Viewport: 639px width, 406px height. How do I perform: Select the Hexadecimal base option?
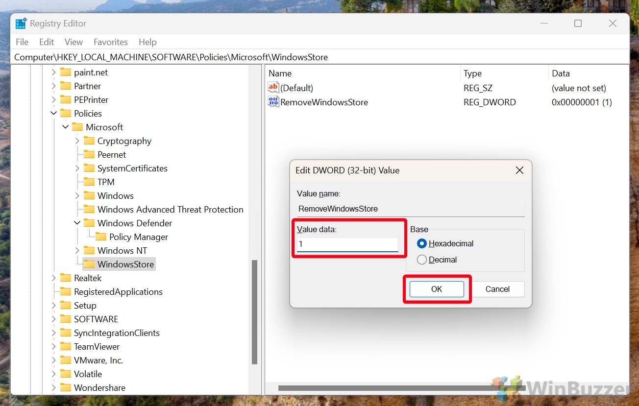(x=445, y=243)
